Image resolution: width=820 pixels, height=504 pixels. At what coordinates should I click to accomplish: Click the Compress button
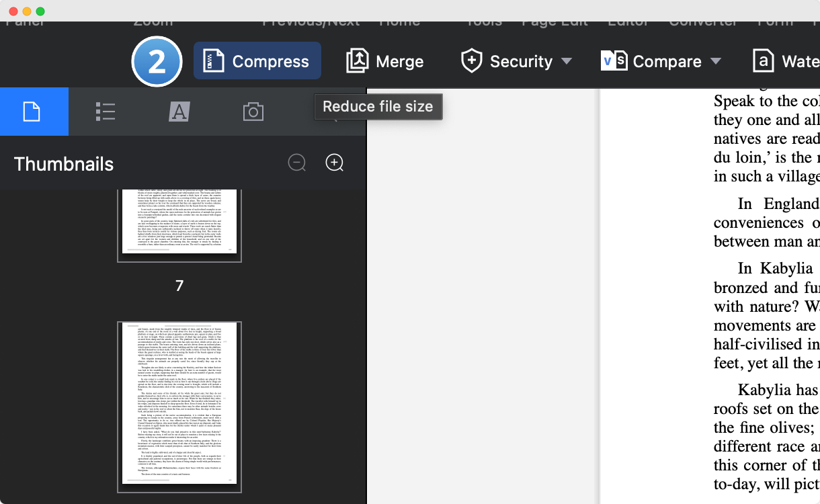(257, 61)
